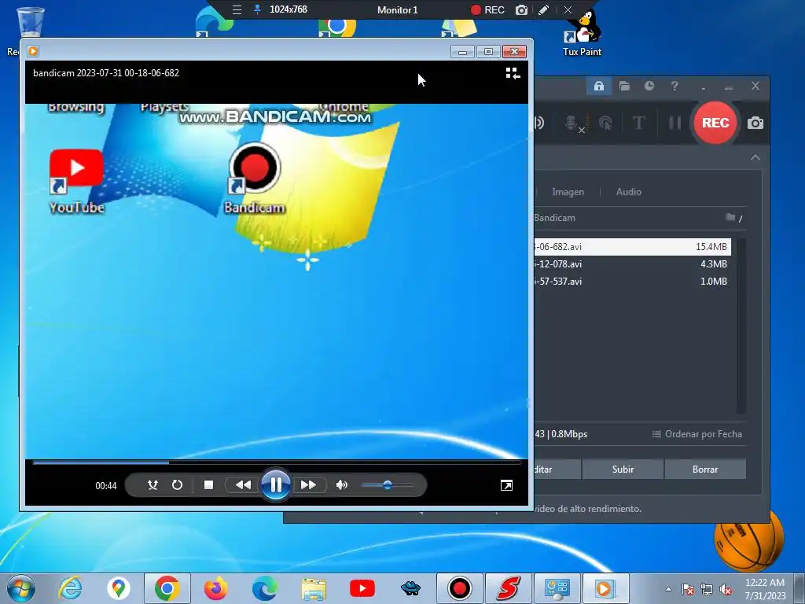Click video title bandicam 2023-07-31 text
The height and width of the screenshot is (604, 805).
106,73
